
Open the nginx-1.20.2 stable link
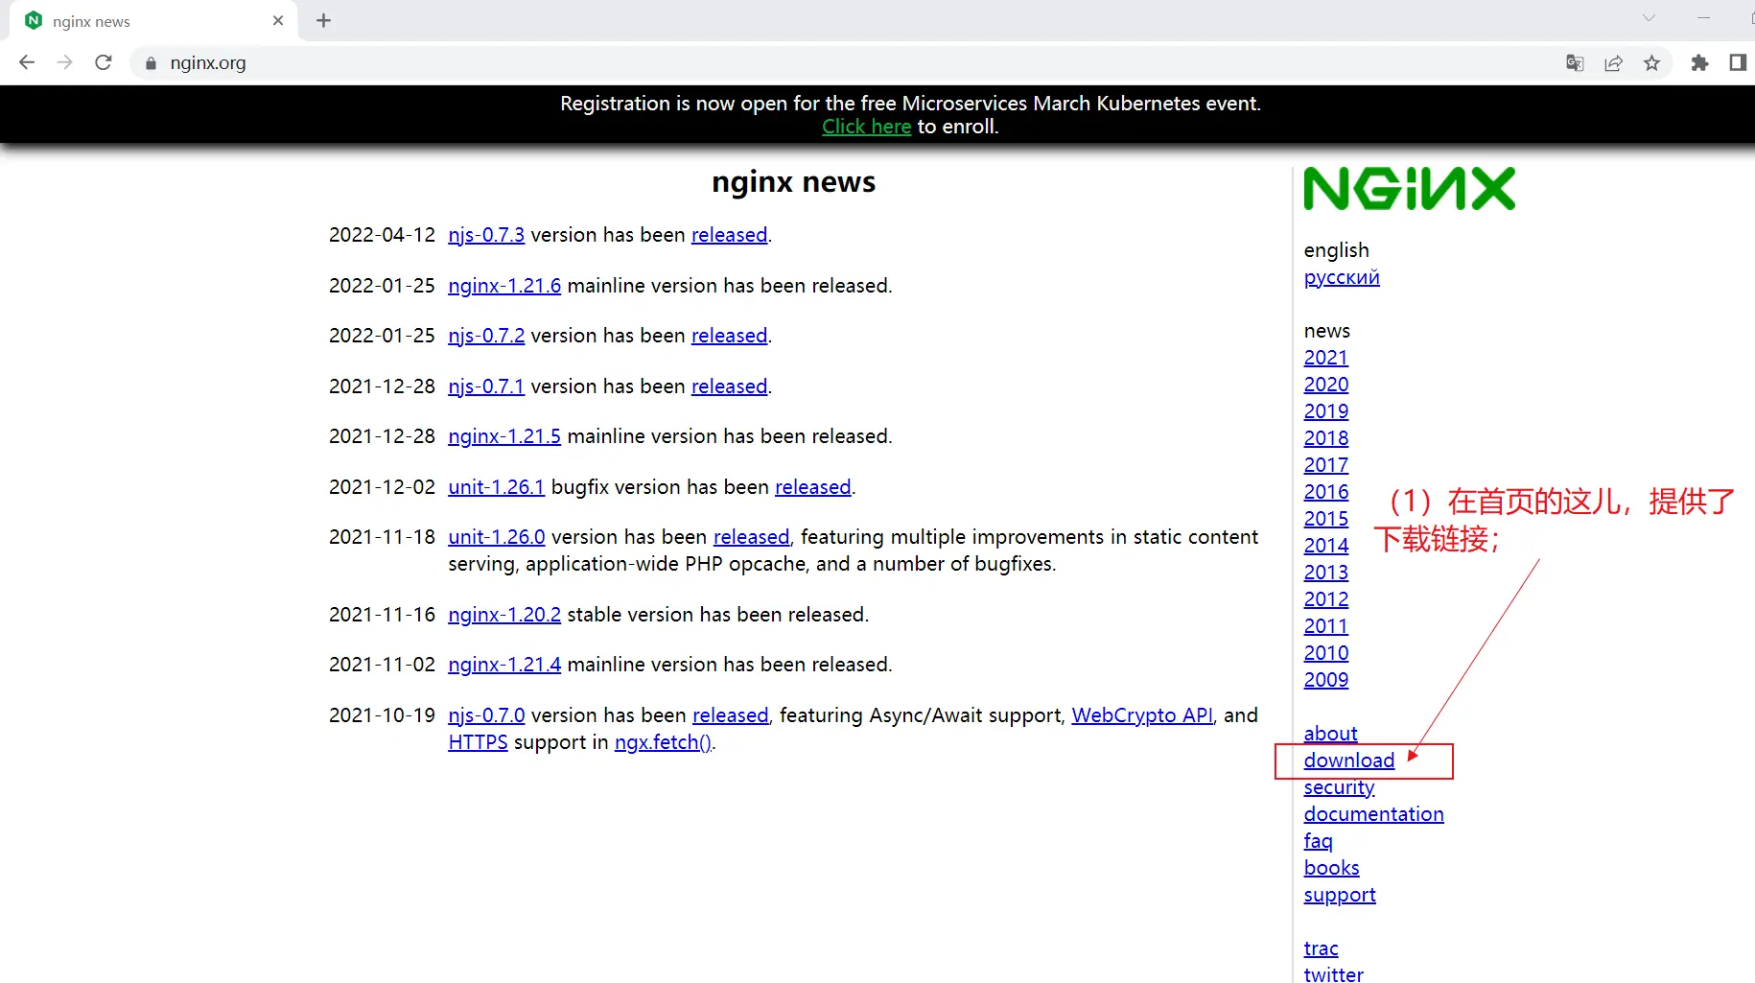tap(504, 615)
